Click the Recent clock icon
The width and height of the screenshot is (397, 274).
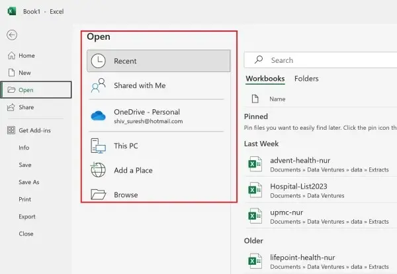click(98, 61)
